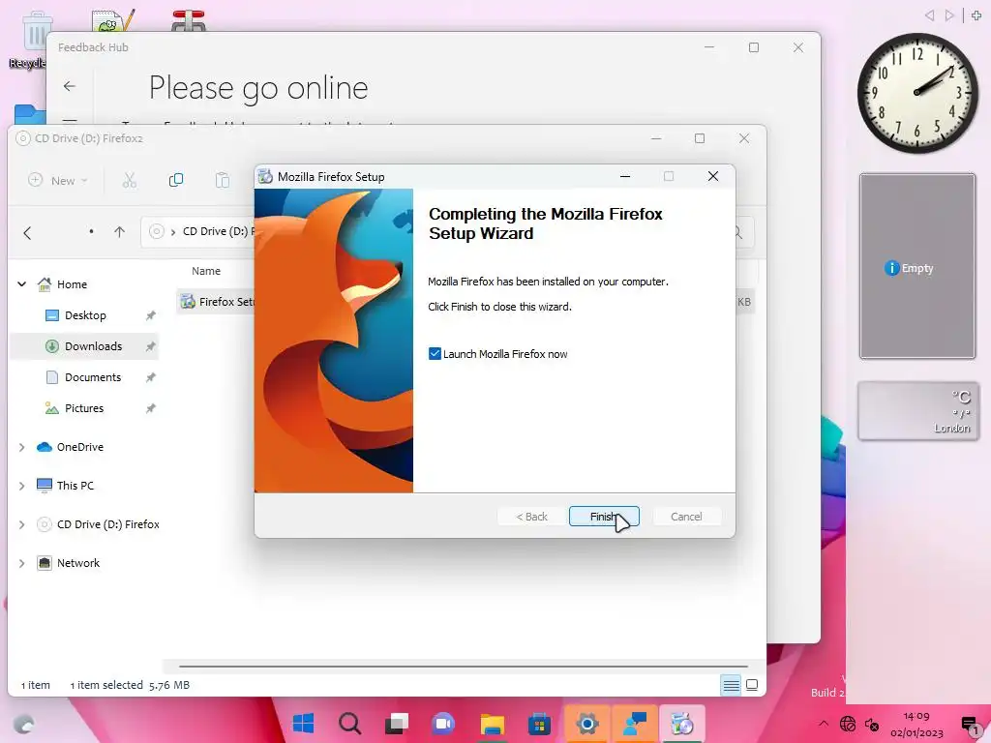Click the next gadget page arrow
Screen dimensions: 991x743
948,15
